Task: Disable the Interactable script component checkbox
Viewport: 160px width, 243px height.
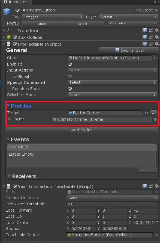Action: click(15, 44)
